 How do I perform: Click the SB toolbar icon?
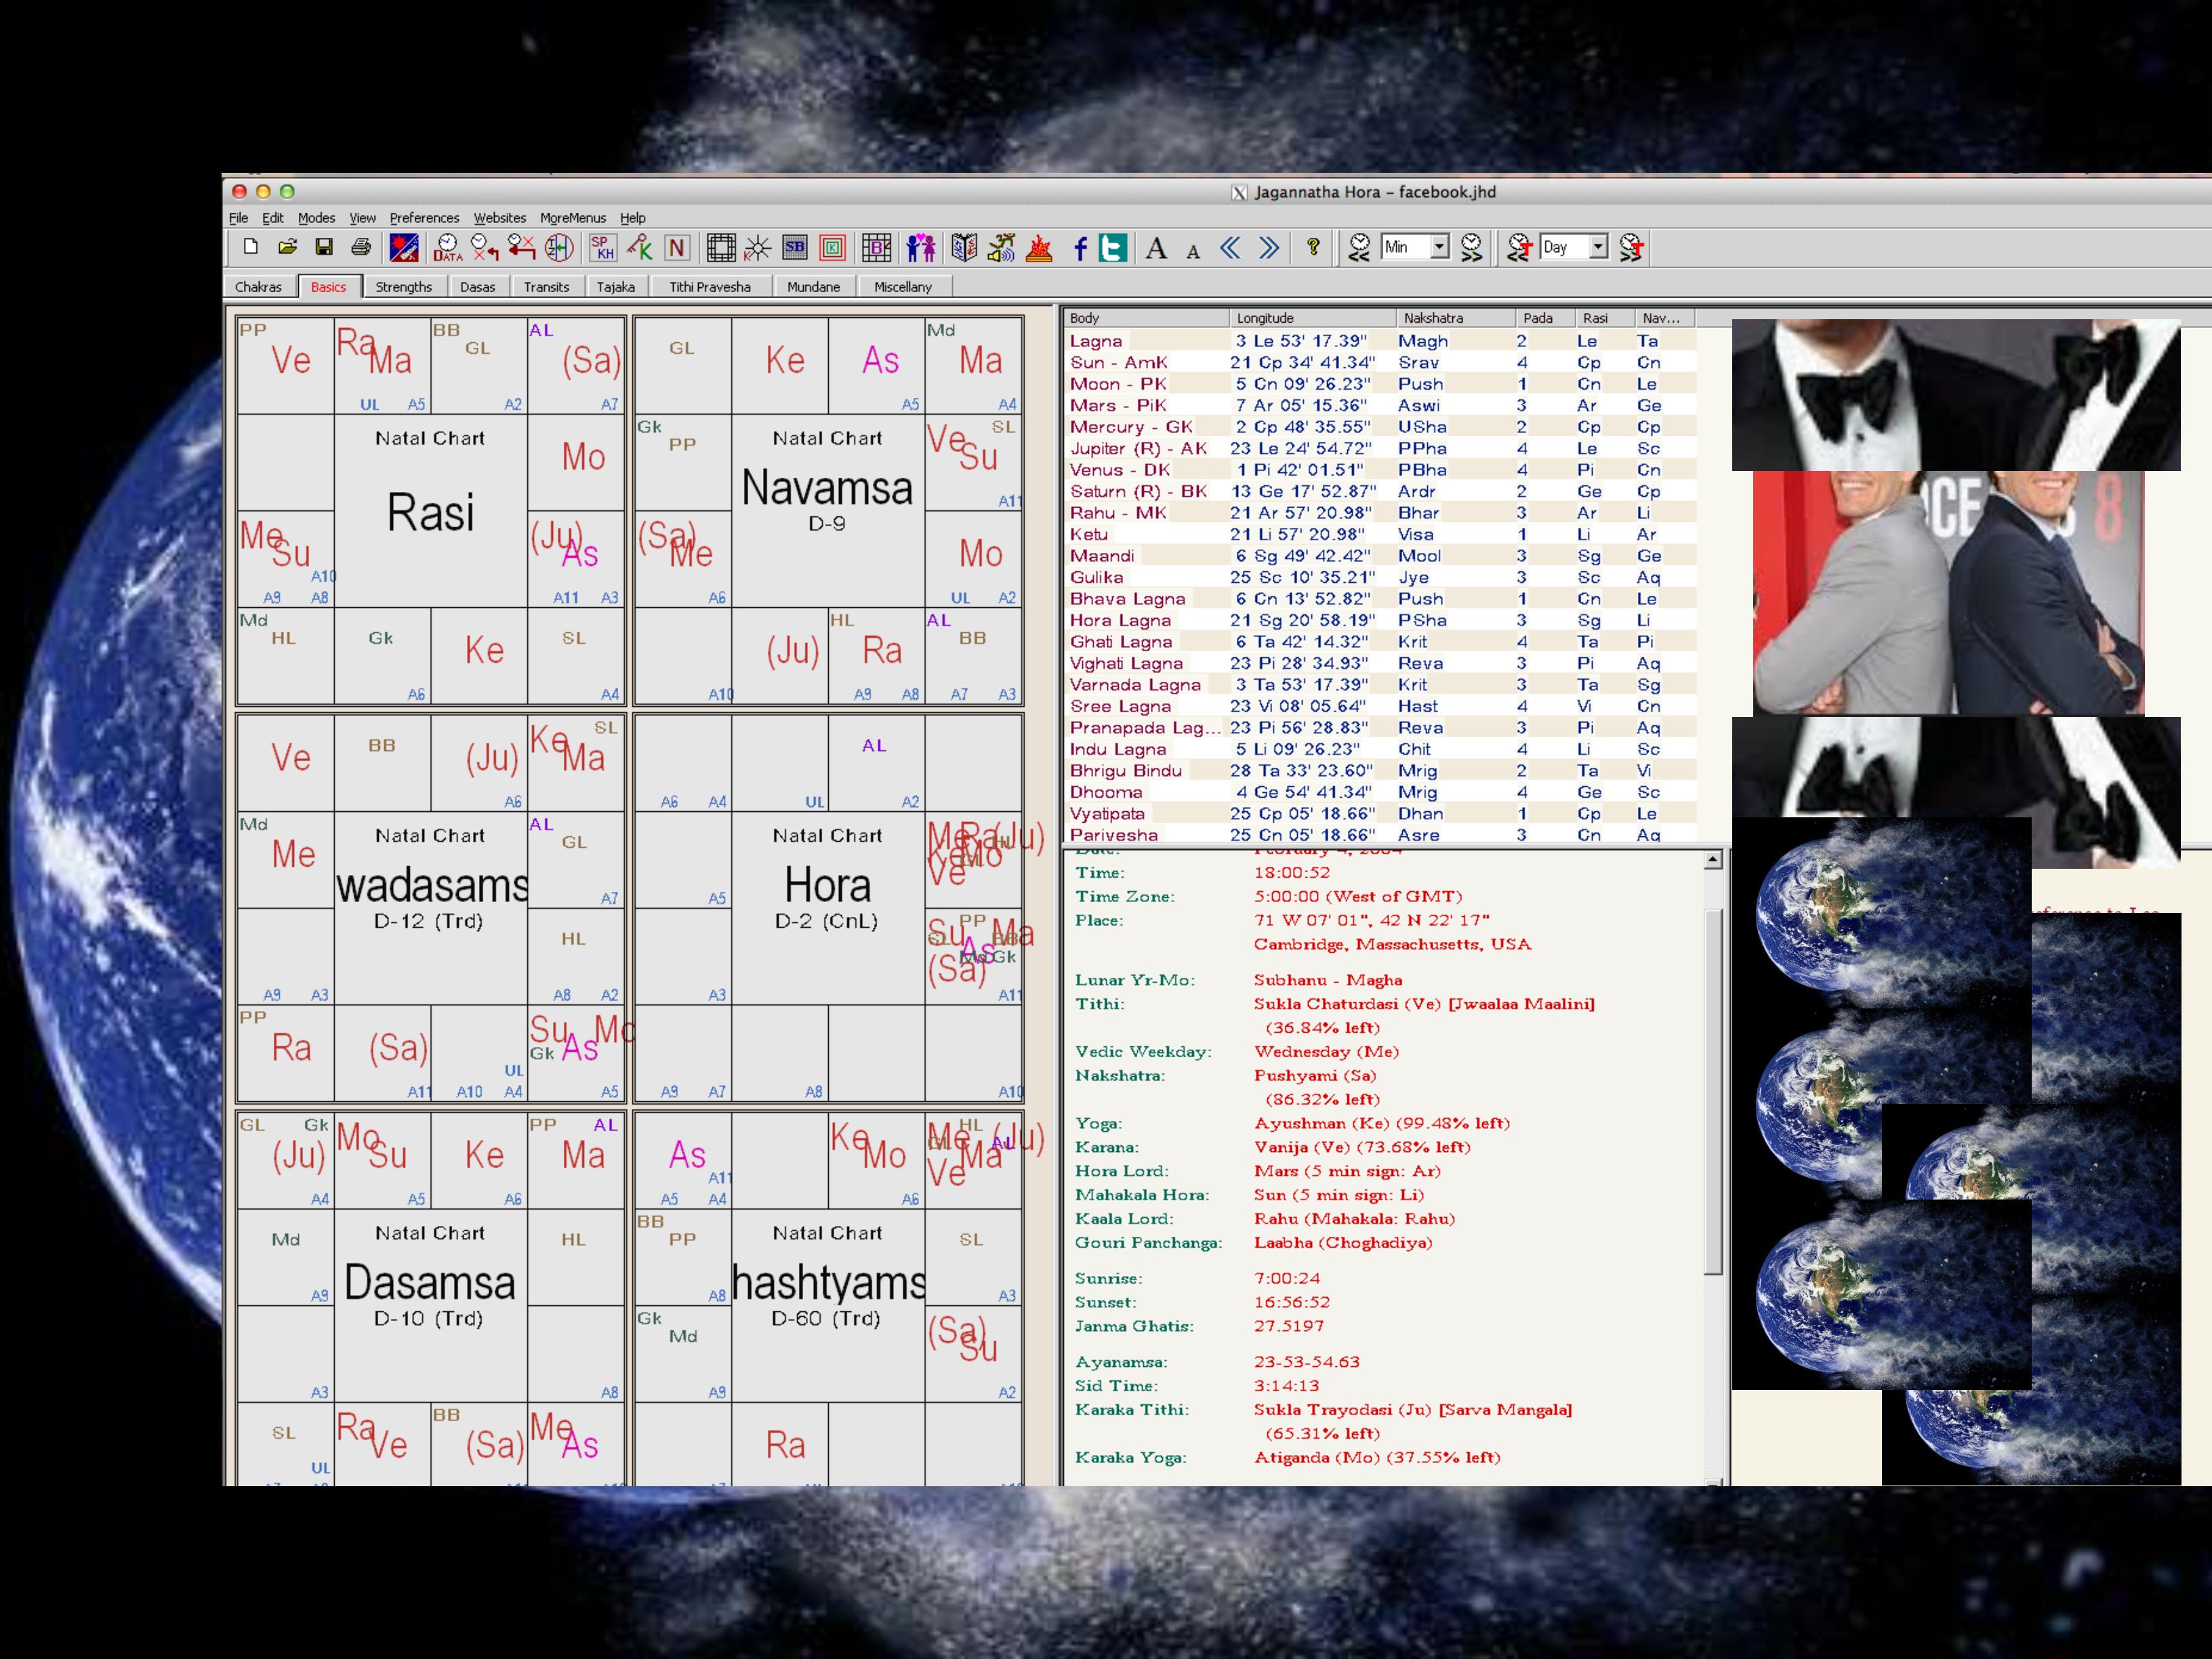795,247
